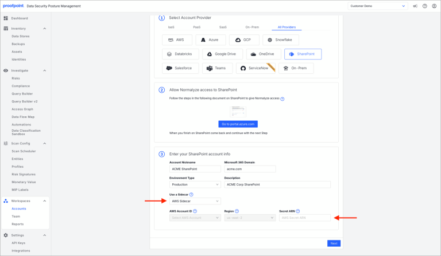Choose the Snowflake provider tile
441x256 pixels.
point(280,40)
